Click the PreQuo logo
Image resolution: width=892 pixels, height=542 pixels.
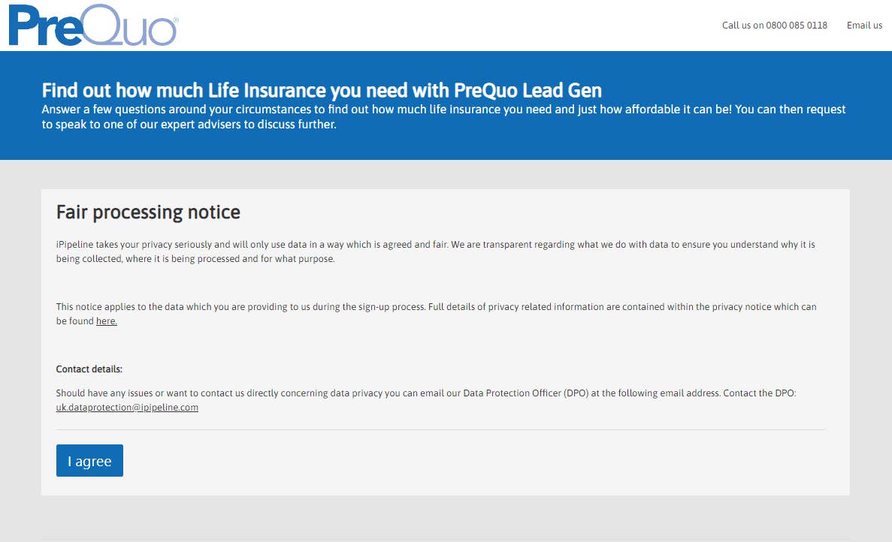pos(92,26)
